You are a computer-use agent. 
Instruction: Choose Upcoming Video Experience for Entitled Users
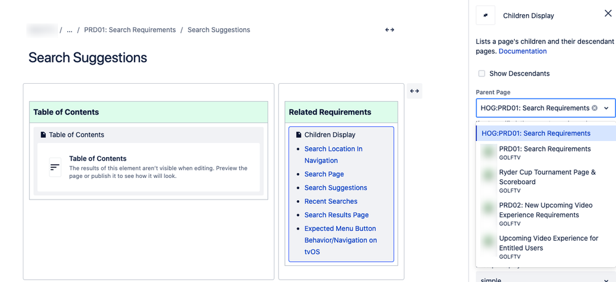(x=546, y=247)
